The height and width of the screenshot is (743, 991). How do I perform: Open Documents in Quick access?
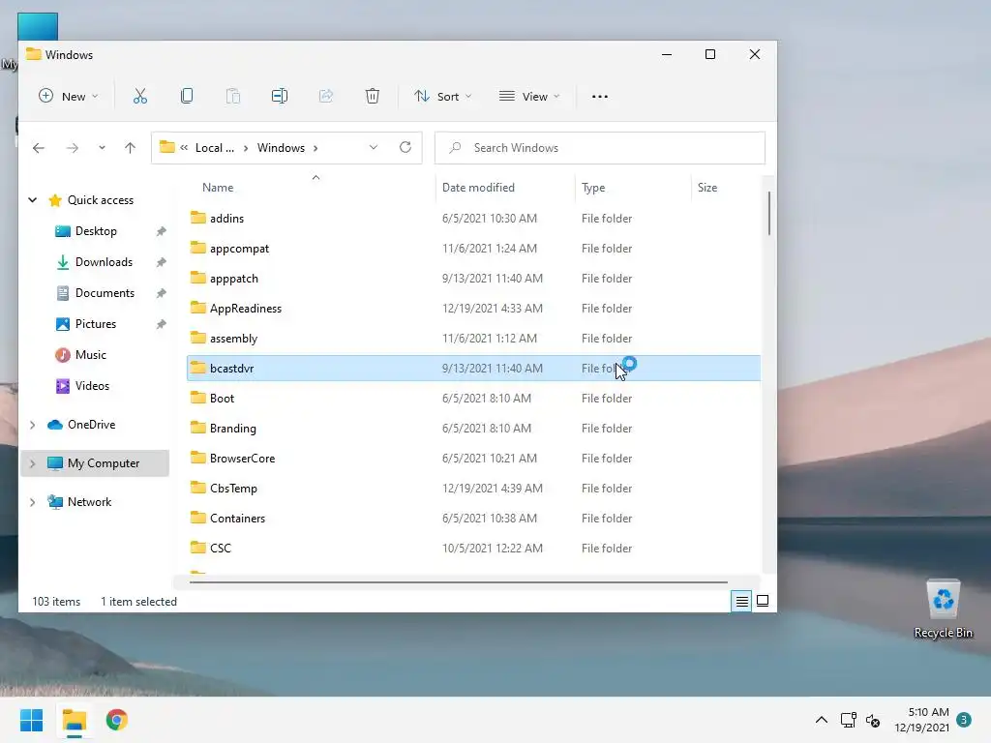tap(105, 293)
